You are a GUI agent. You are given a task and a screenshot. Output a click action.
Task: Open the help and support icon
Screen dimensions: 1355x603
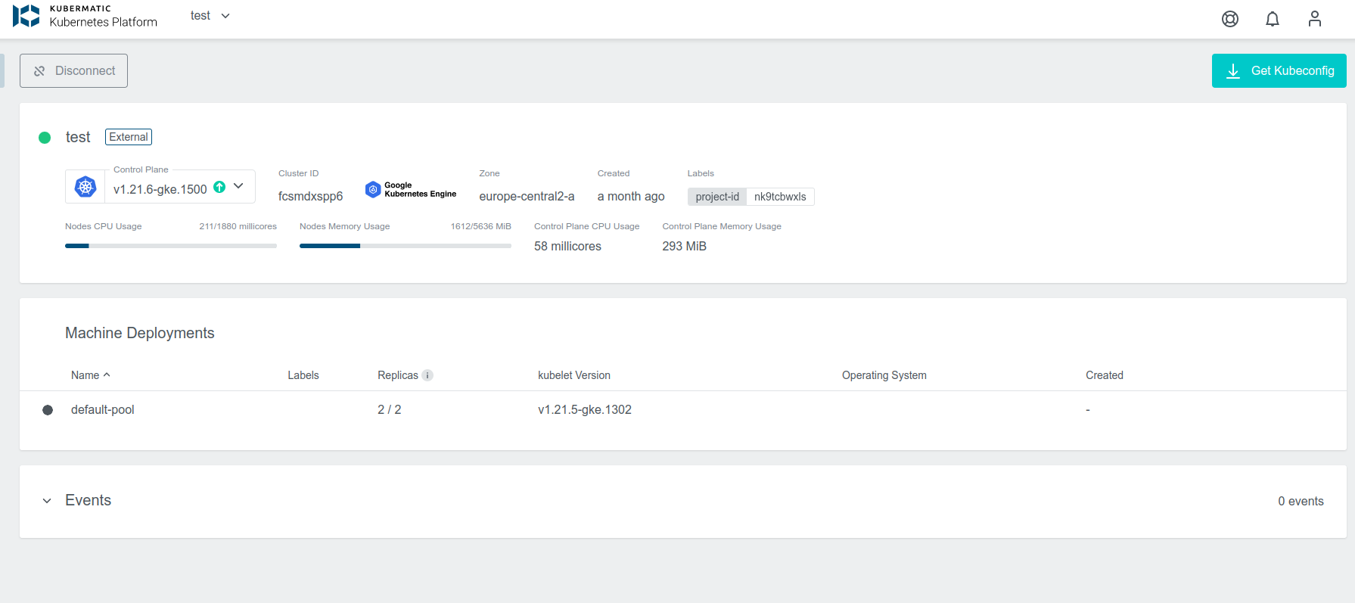[x=1230, y=19]
